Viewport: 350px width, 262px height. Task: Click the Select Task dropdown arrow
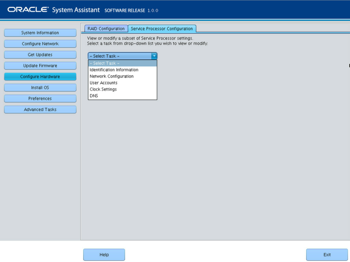(154, 56)
